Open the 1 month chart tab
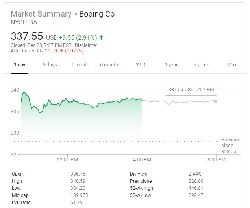The image size is (250, 208). (x=80, y=65)
